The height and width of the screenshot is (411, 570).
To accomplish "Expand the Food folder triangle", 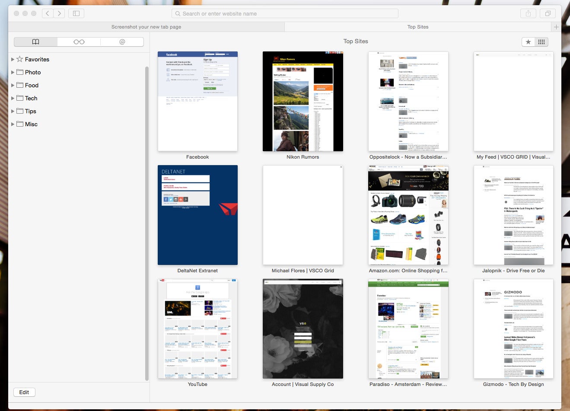I will [13, 85].
